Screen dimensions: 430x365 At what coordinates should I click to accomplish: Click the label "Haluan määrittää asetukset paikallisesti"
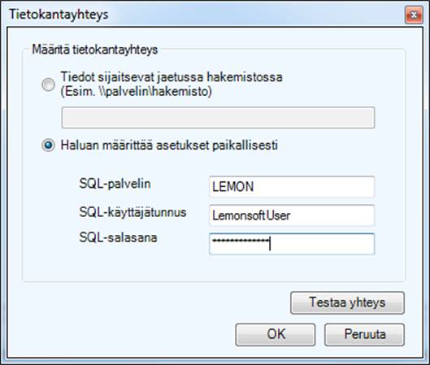tap(169, 145)
